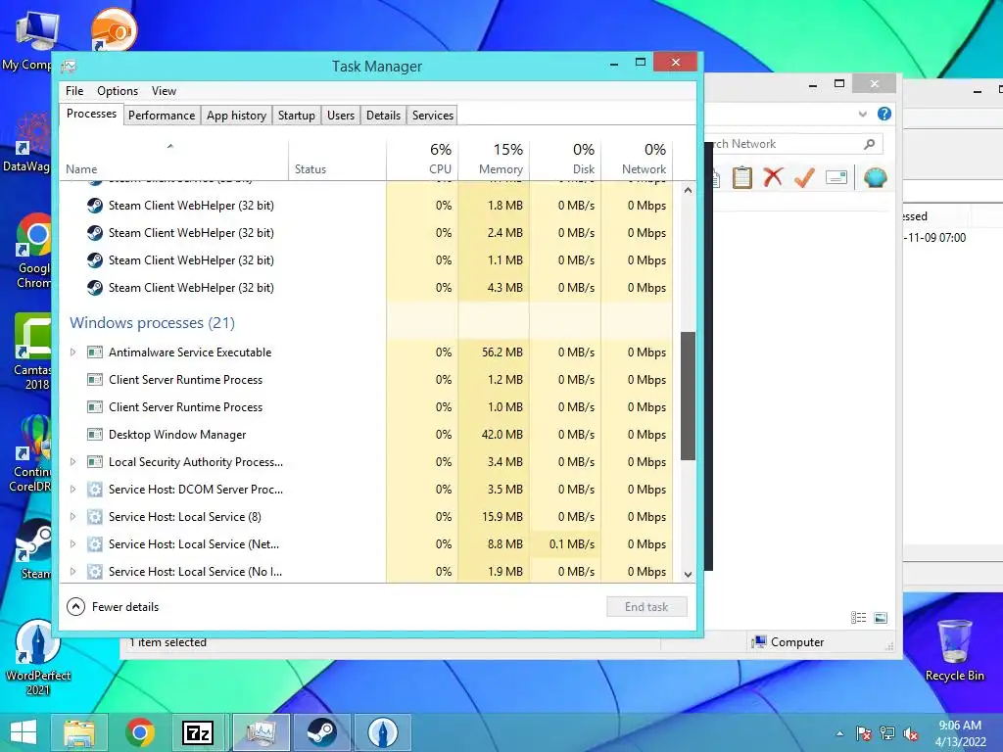Click the Steam icon of 4.3 MB WebHelper
This screenshot has width=1003, height=752.
click(x=95, y=288)
